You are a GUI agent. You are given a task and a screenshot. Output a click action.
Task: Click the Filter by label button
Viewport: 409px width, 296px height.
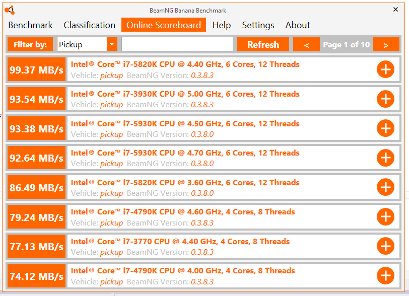pos(30,44)
